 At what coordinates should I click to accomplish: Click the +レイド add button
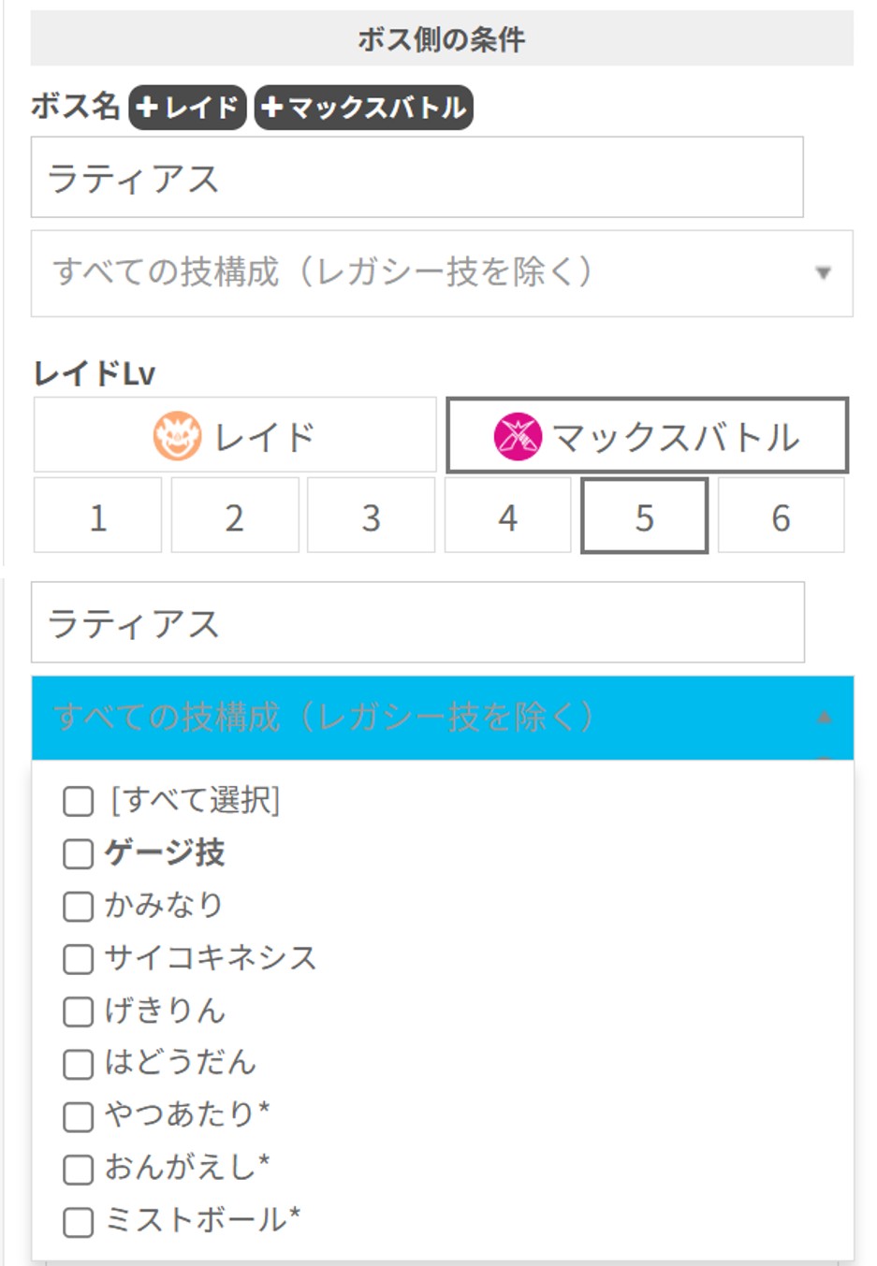[187, 107]
